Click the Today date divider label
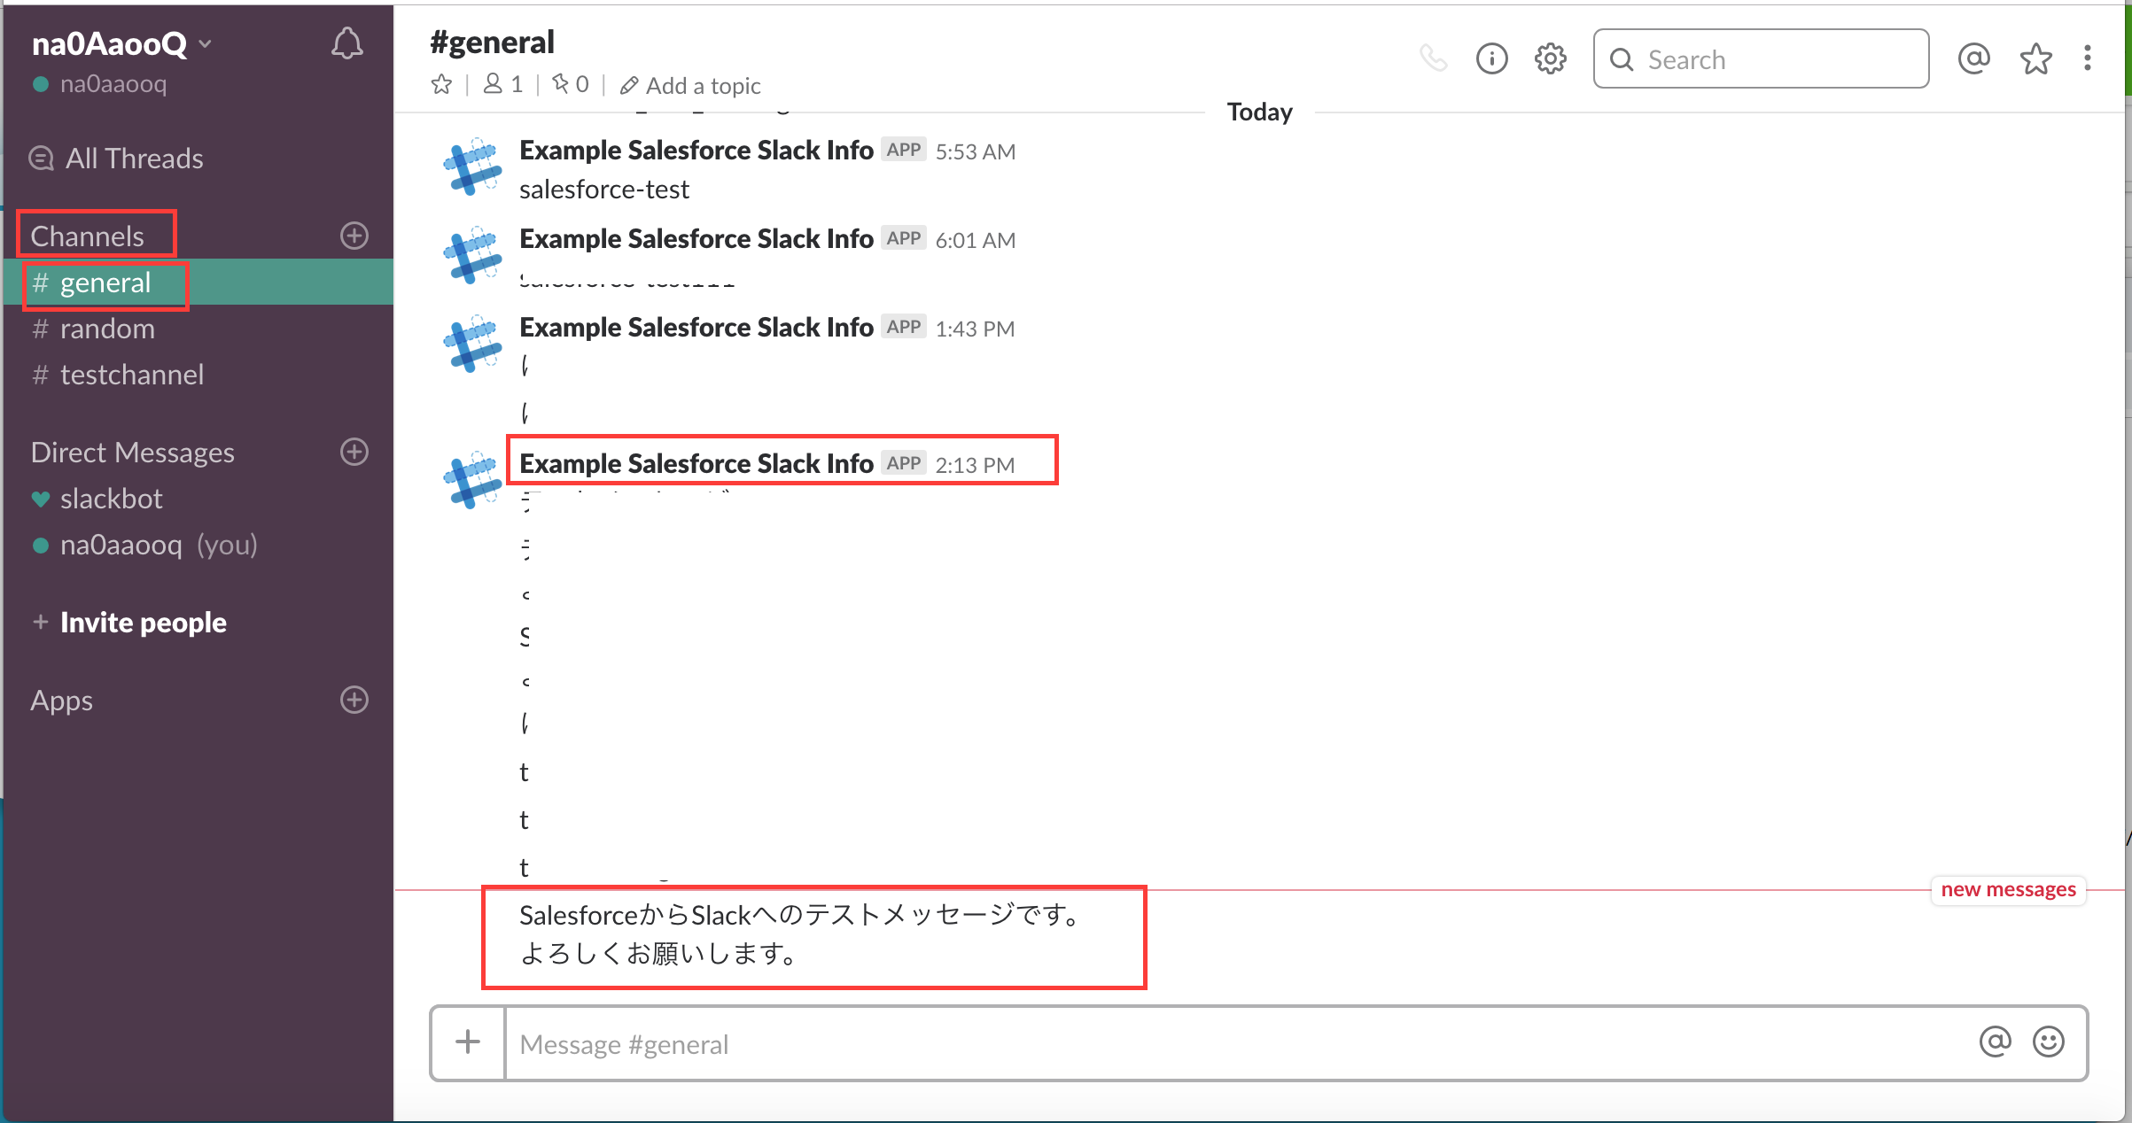Image resolution: width=2132 pixels, height=1123 pixels. (1259, 112)
